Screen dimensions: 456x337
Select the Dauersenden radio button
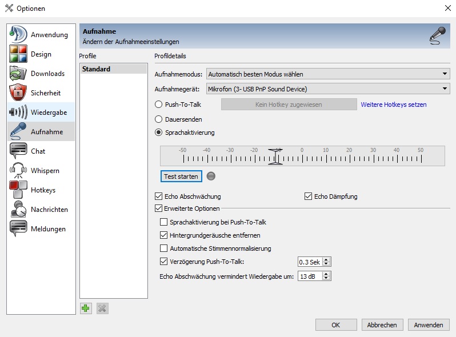pyautogui.click(x=158, y=119)
